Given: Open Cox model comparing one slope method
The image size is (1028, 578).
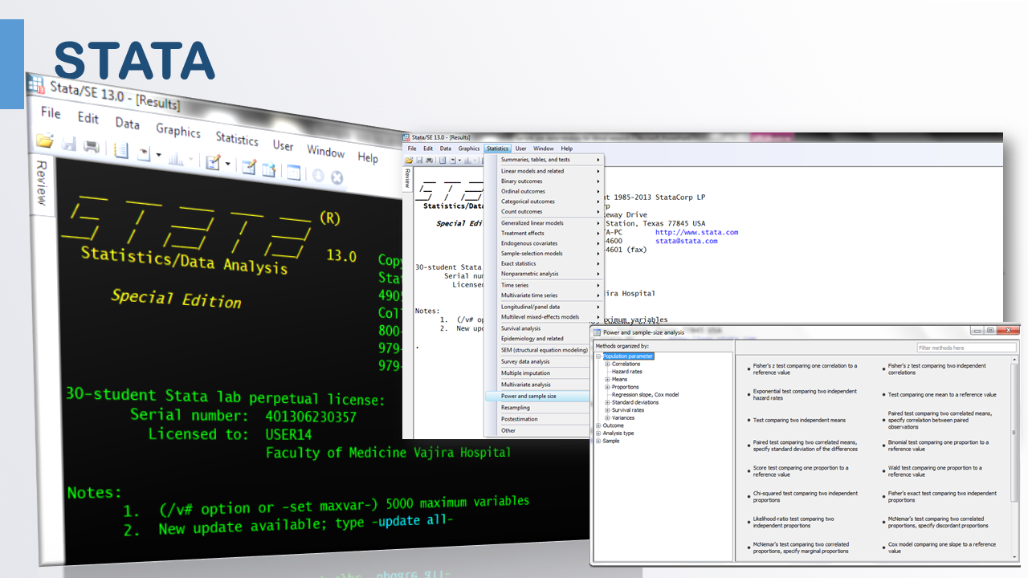Looking at the screenshot, I should [x=941, y=547].
